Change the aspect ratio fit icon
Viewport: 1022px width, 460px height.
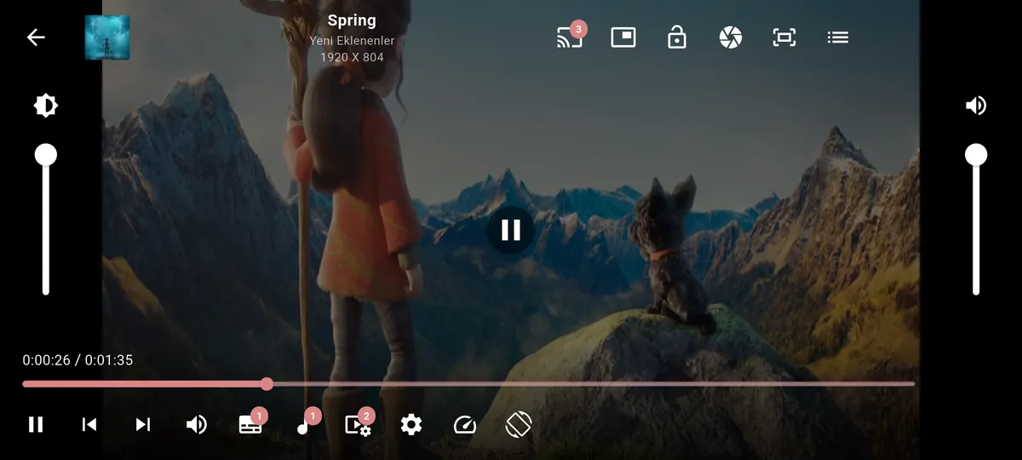click(784, 37)
